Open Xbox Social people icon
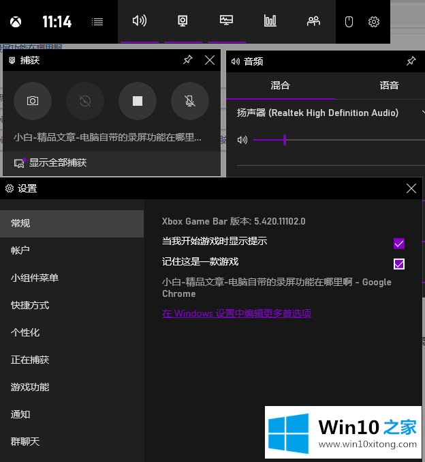The width and height of the screenshot is (425, 462). pos(313,21)
